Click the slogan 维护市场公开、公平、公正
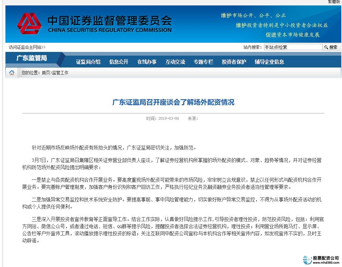This screenshot has width=342, height=267. [x=253, y=16]
